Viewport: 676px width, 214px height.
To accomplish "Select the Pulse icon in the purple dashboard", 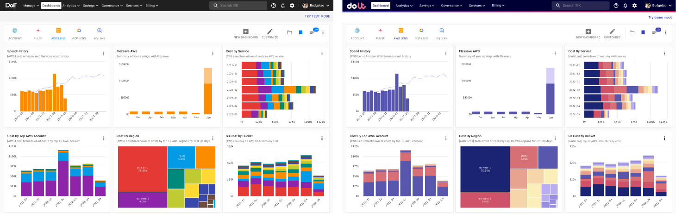I will [380, 31].
